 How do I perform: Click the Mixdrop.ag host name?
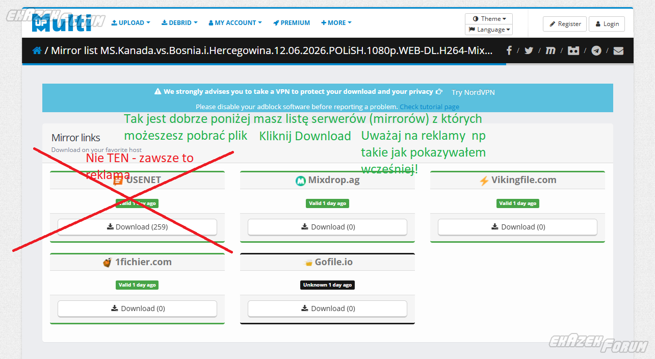tap(334, 180)
